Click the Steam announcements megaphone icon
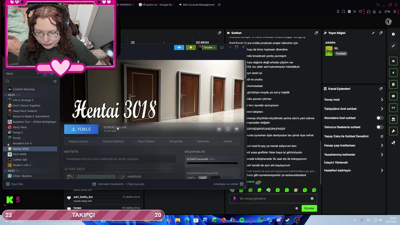 point(179,47)
